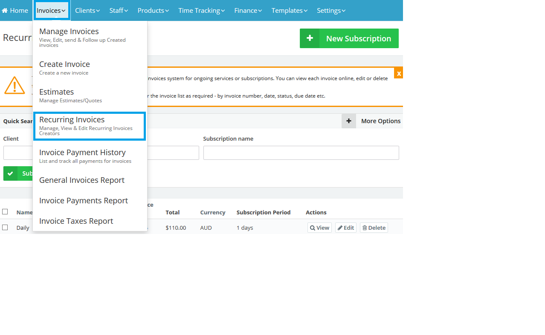Viewport: 545px width, 335px height.
Task: Choose Invoice Payment History menu entry
Action: (82, 153)
